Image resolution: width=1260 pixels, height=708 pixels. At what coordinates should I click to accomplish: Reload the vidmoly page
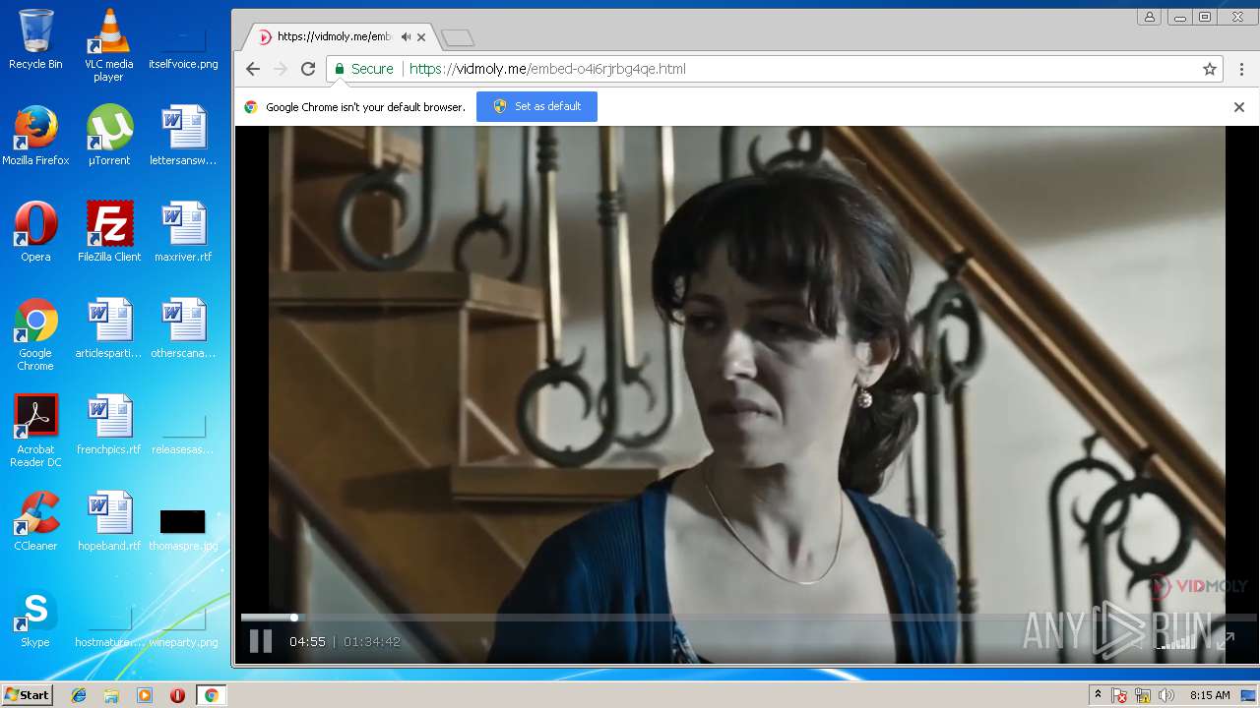coord(308,69)
